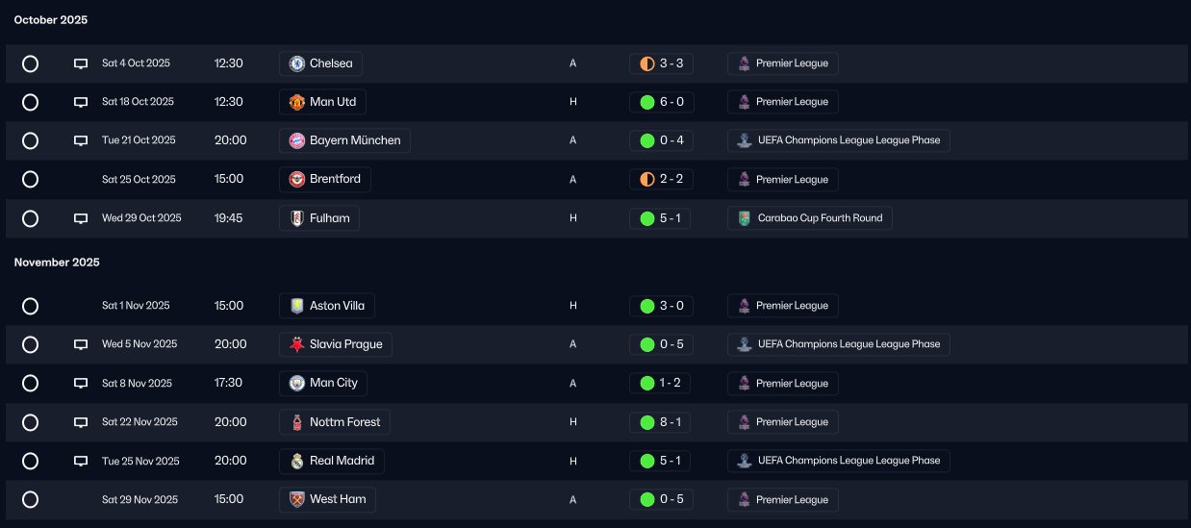Click the November 2025 section heading

(x=57, y=263)
